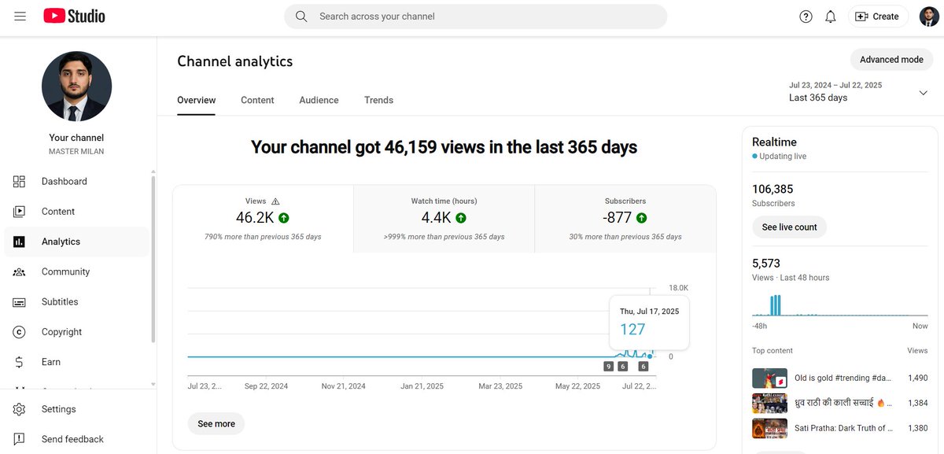This screenshot has width=944, height=454.
Task: Open the hamburger navigation menu
Action: (x=20, y=16)
